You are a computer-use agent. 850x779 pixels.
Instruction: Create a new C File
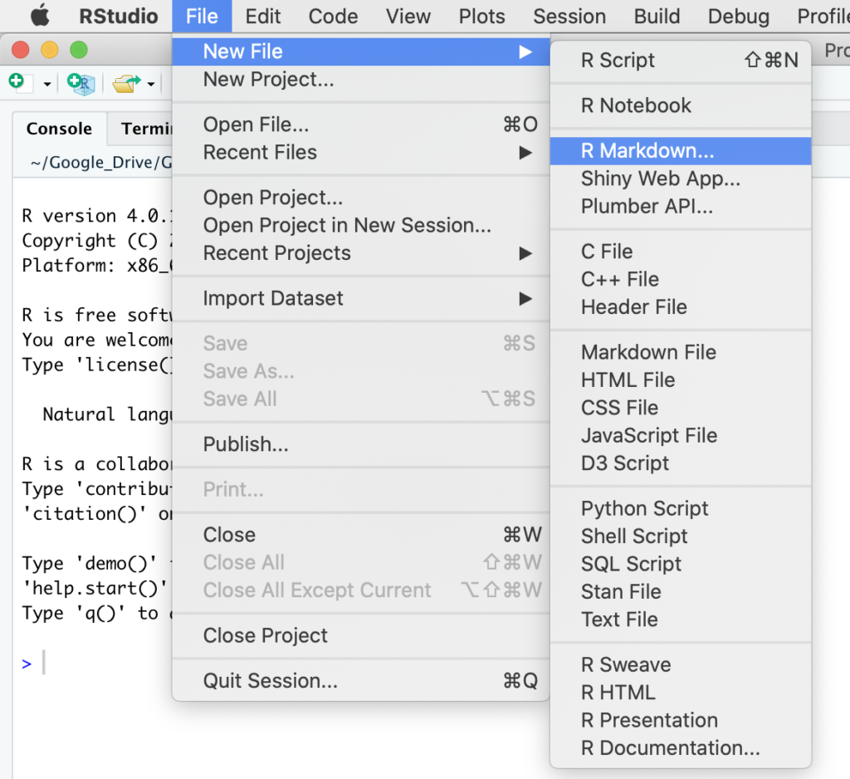pyautogui.click(x=681, y=252)
